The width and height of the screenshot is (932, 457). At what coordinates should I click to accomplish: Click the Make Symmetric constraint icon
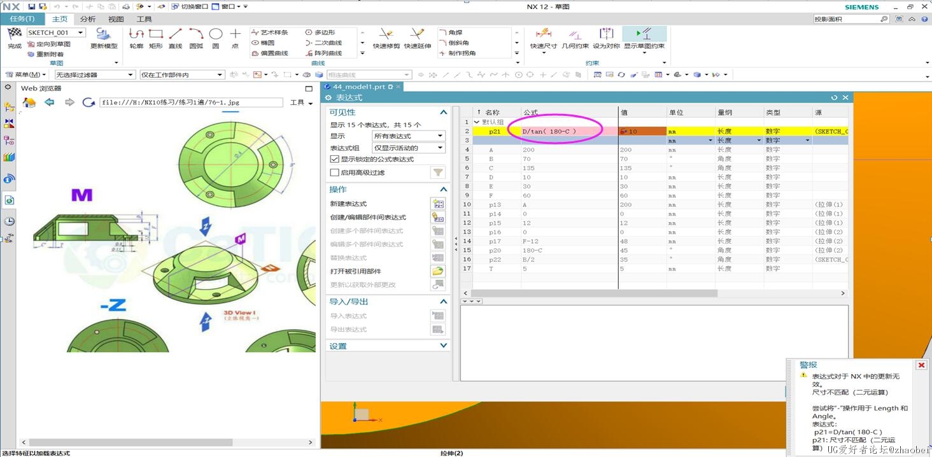point(606,35)
